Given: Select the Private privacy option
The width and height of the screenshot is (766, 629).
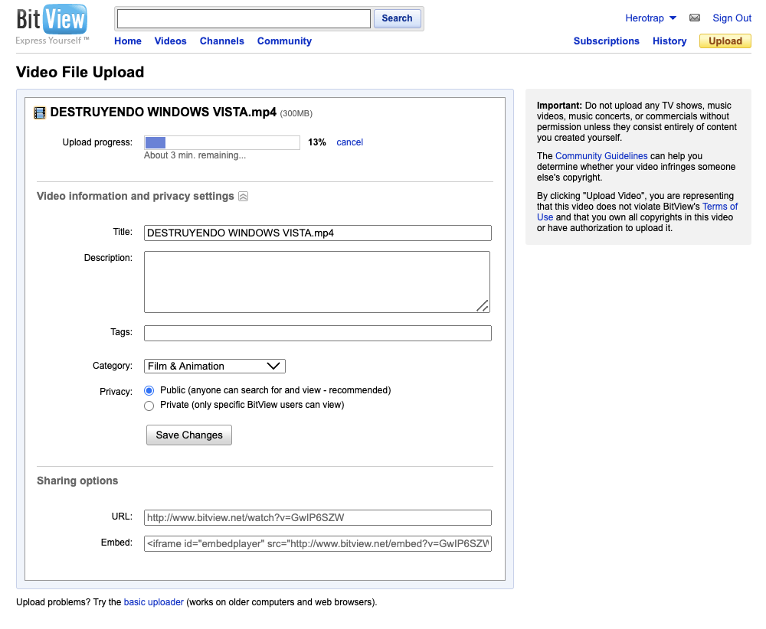Looking at the screenshot, I should click(149, 406).
